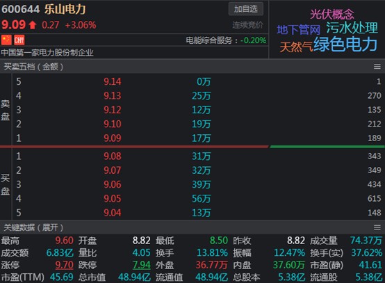Click the CNY currency badge
Screen dimensions: 385x283
coord(19,40)
